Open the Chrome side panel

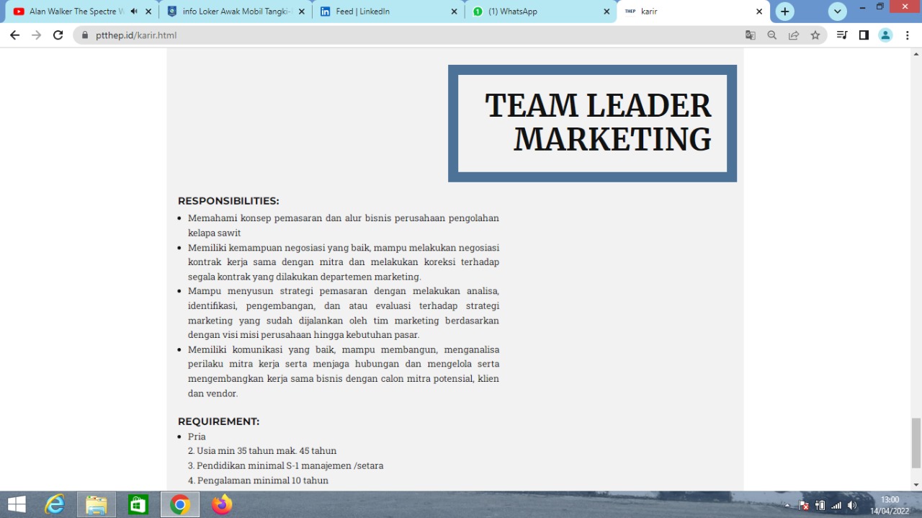864,35
